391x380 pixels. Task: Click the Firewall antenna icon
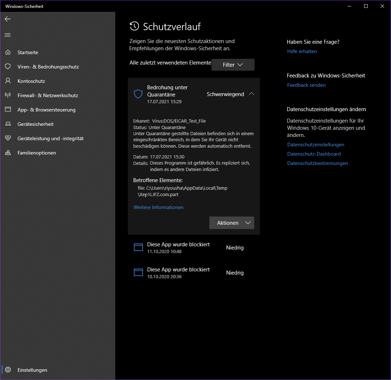[8, 95]
